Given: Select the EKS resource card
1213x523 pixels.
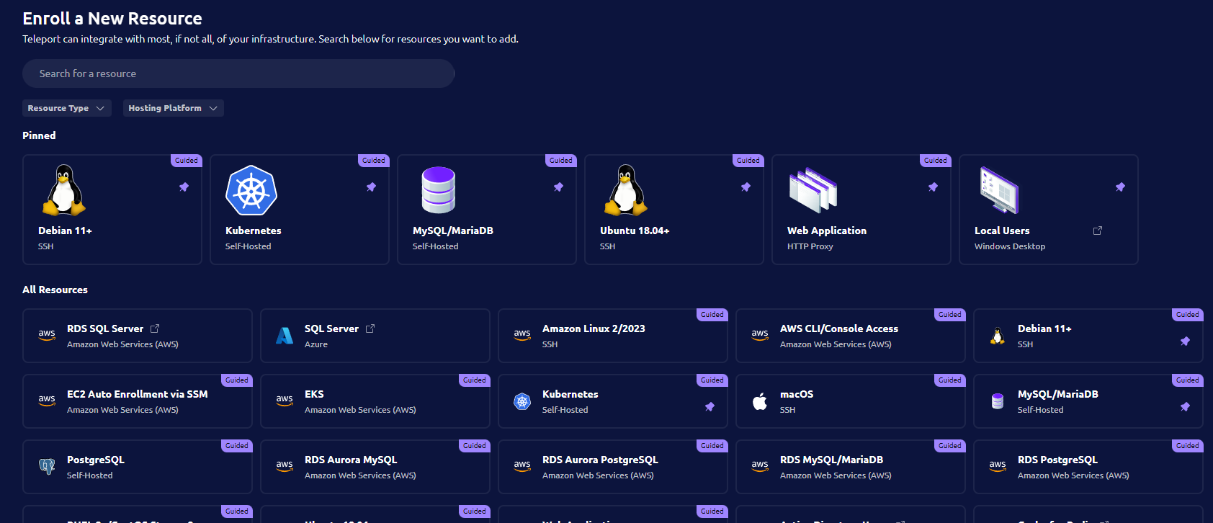Looking at the screenshot, I should [x=375, y=401].
